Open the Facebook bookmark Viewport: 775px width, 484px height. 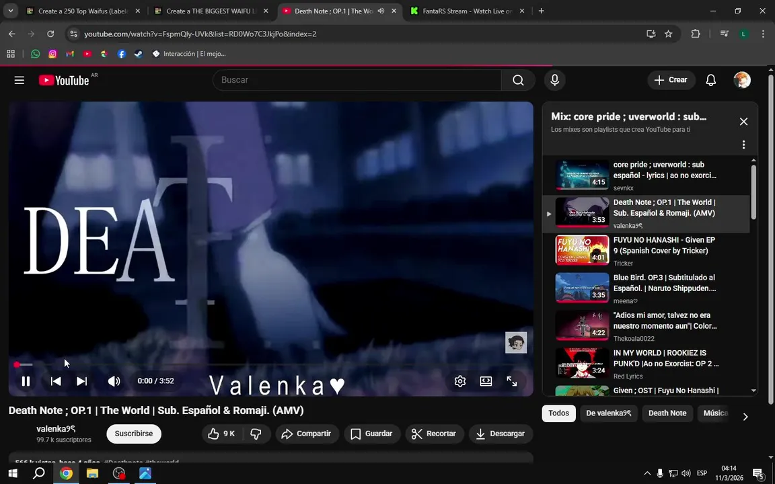121,54
